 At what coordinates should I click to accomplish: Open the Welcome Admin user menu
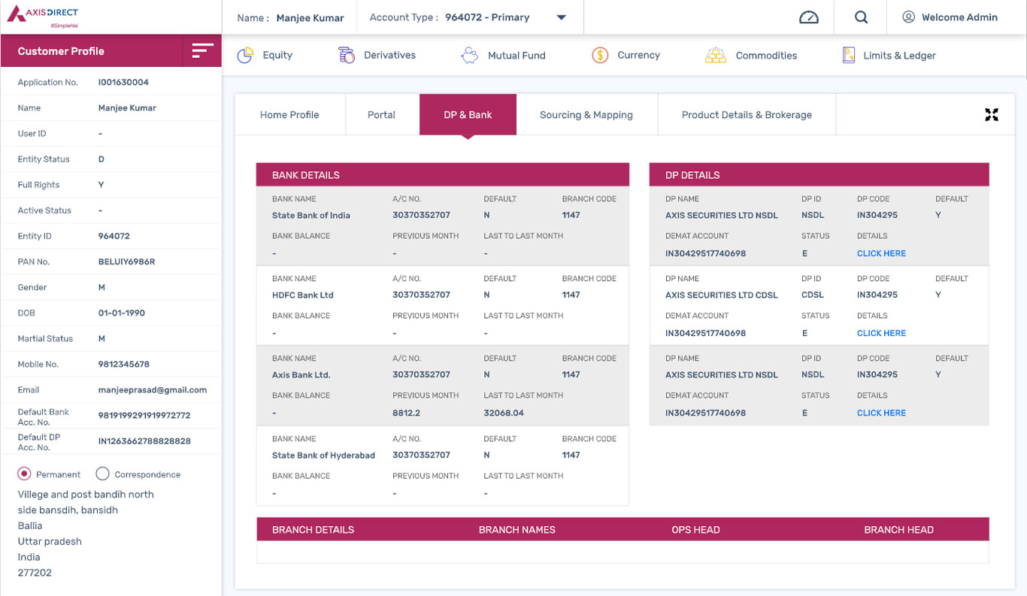[x=950, y=17]
